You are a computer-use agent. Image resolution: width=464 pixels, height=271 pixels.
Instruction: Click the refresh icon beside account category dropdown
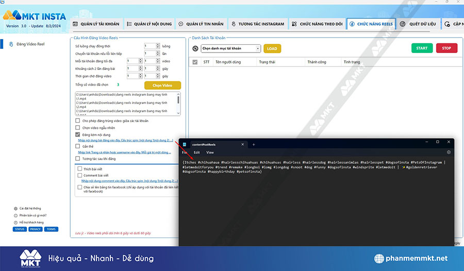(195, 48)
